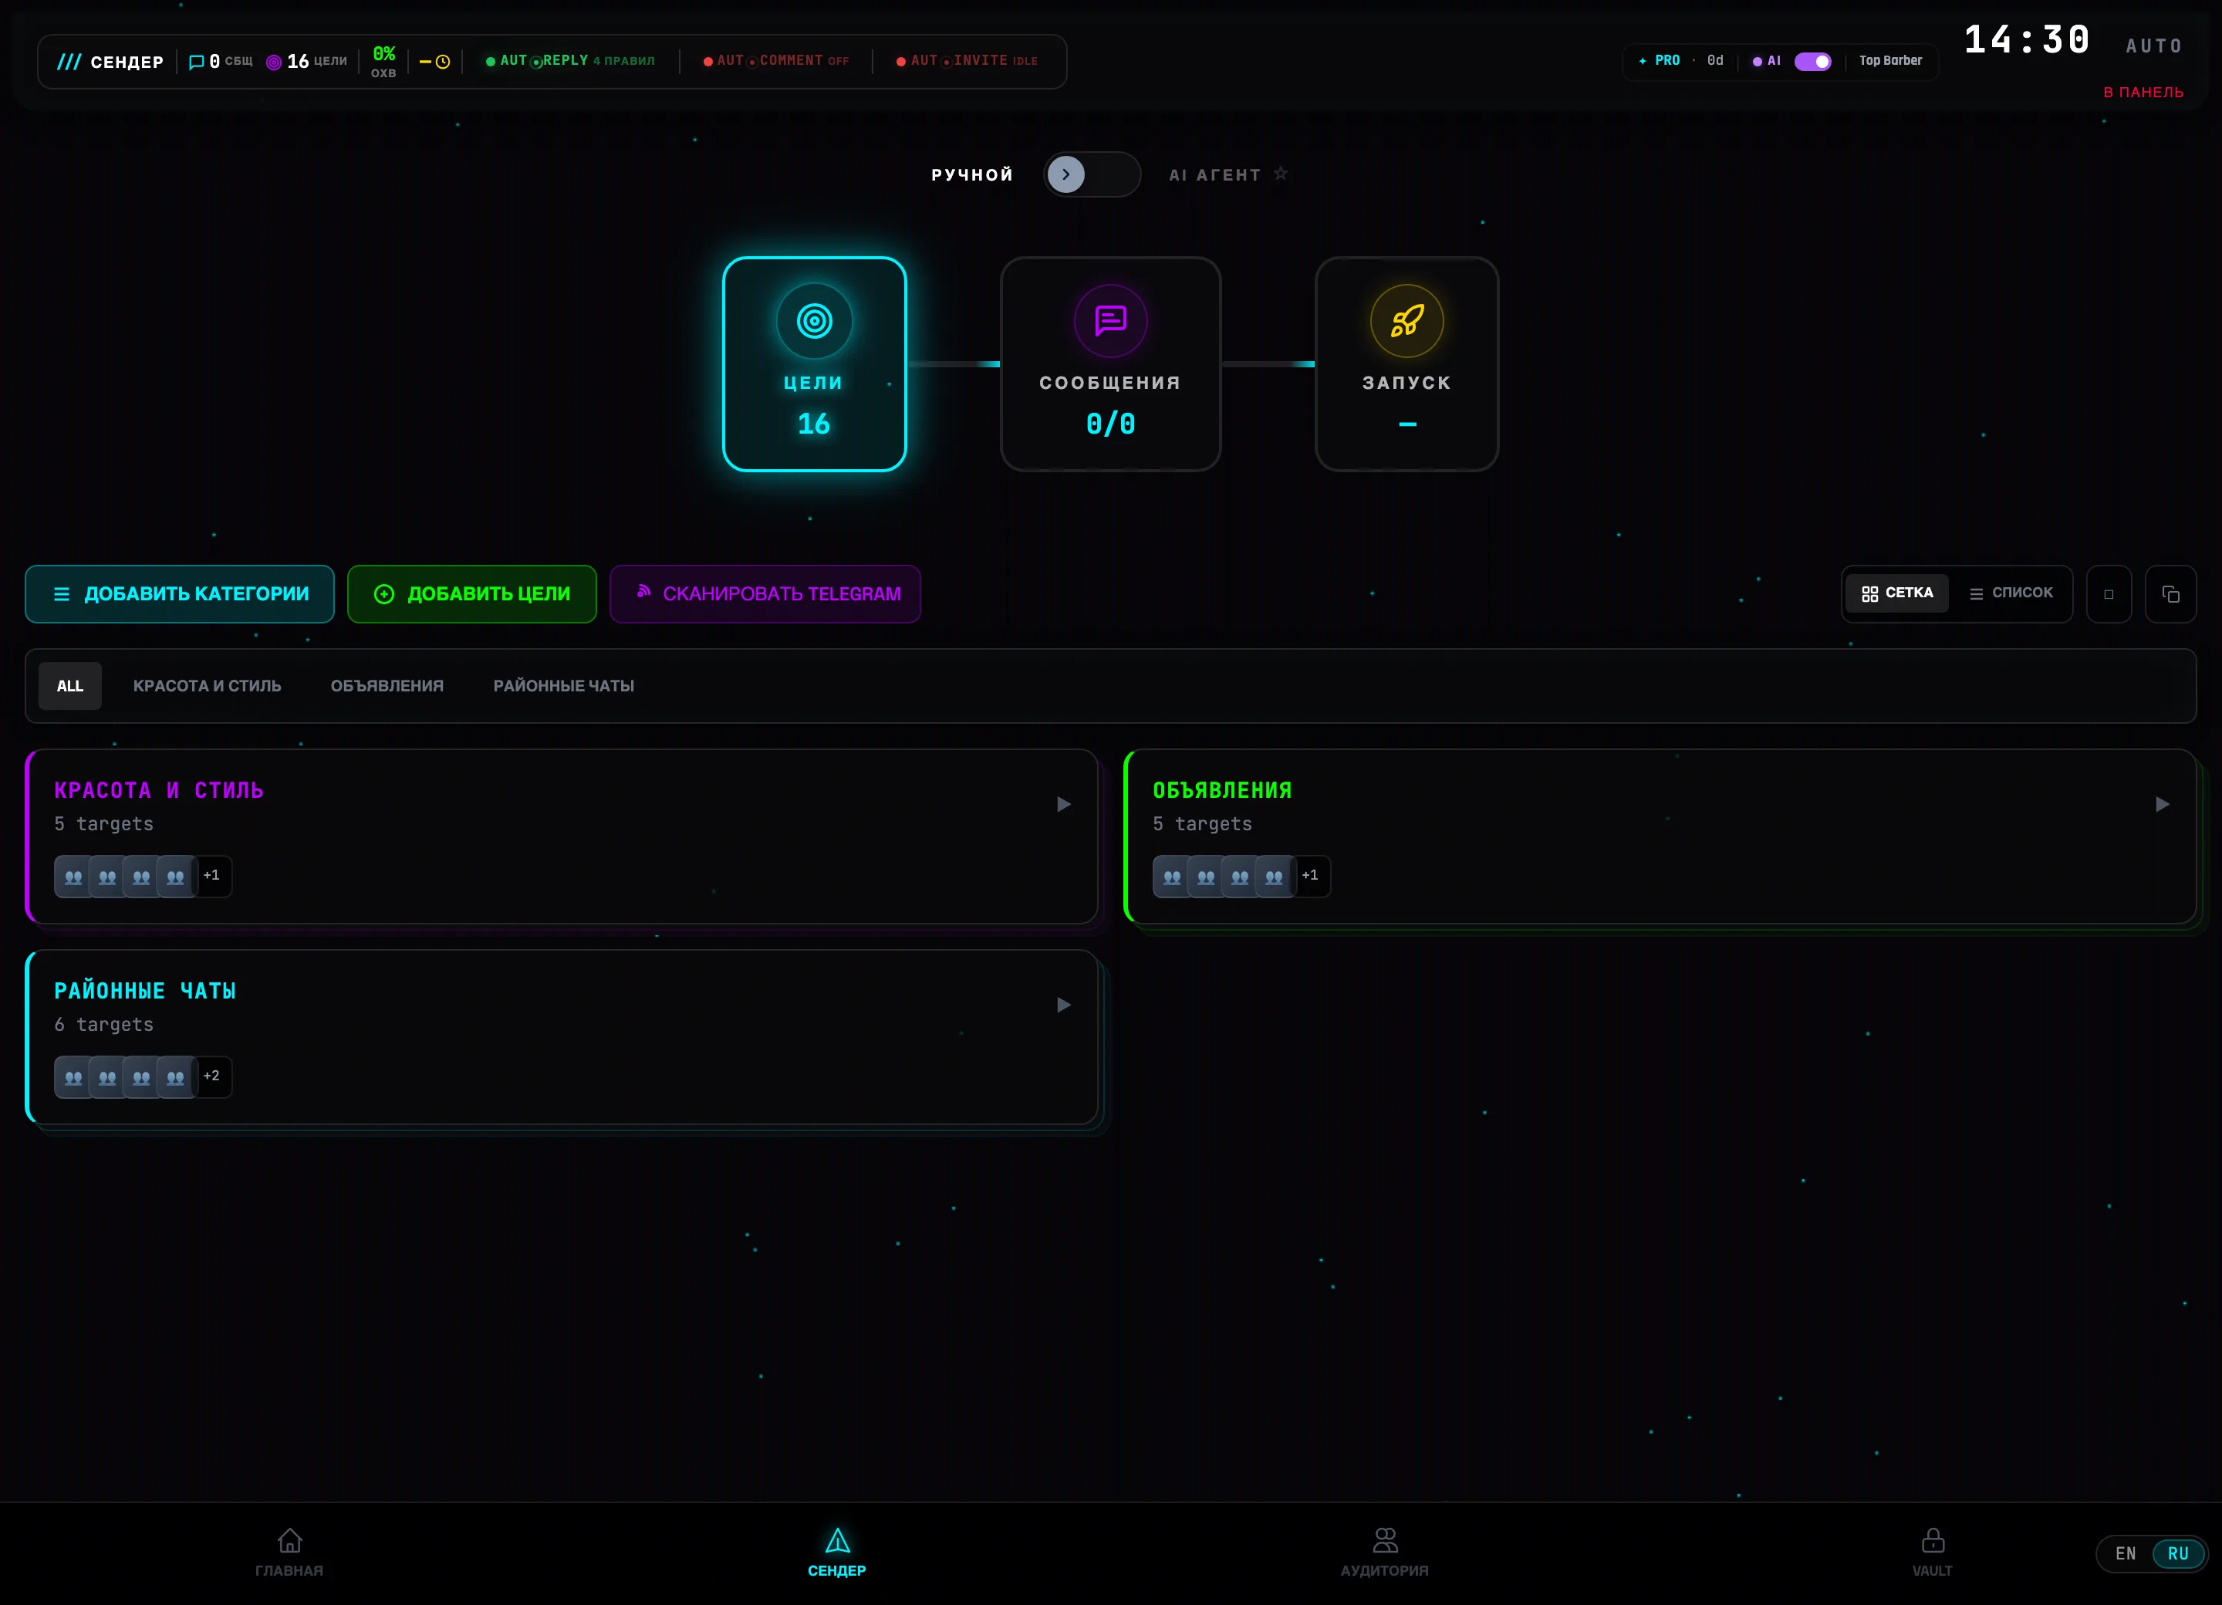Screen dimensions: 2222x1605
Task: Click the target icon in ЦЕЛИ card
Action: tap(814, 320)
